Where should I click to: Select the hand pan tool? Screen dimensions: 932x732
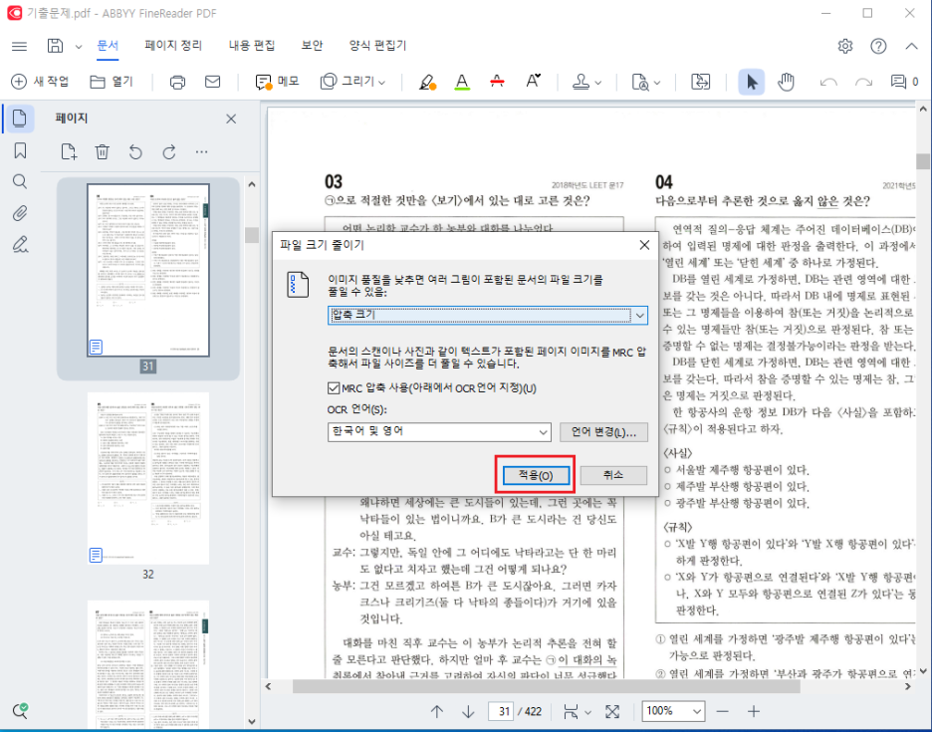(x=786, y=82)
